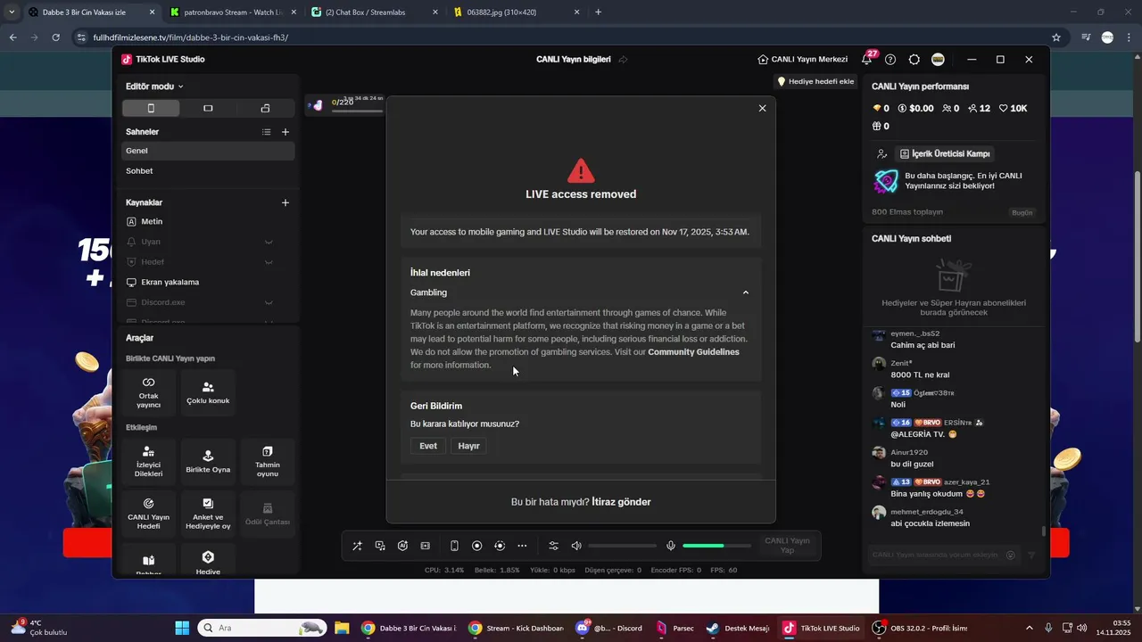
Task: Open the Editör modu dropdown
Action: [154, 86]
